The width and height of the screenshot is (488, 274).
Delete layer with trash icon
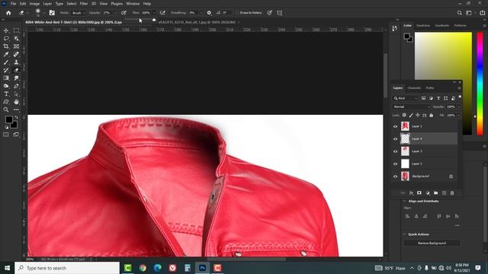(x=452, y=193)
